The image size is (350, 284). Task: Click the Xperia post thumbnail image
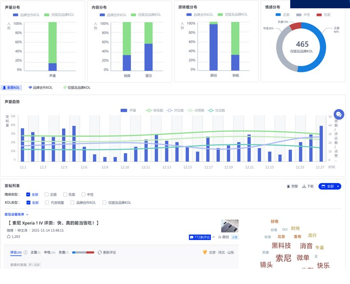coord(230,226)
